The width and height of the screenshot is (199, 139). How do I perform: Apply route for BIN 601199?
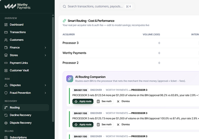(83, 101)
